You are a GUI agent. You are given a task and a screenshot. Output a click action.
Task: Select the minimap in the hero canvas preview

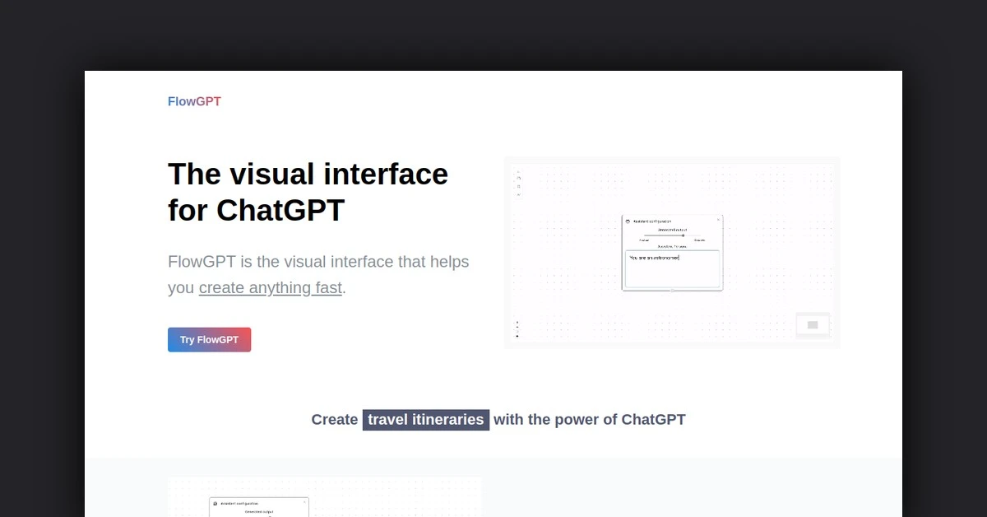click(x=813, y=325)
